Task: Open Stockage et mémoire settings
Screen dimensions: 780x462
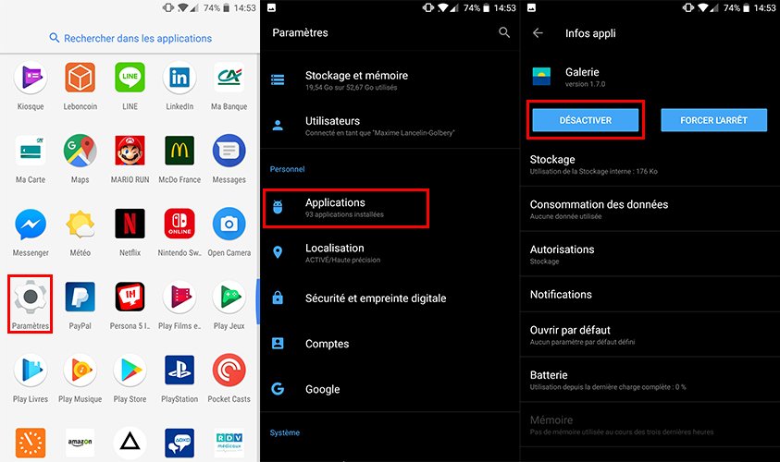Action: pyautogui.click(x=356, y=80)
